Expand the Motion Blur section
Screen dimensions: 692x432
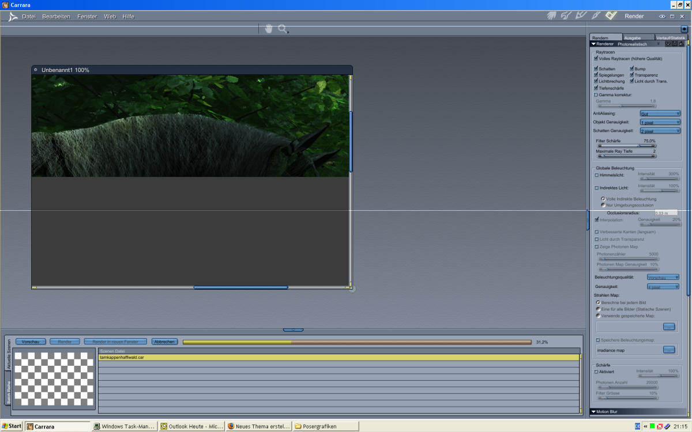click(593, 412)
